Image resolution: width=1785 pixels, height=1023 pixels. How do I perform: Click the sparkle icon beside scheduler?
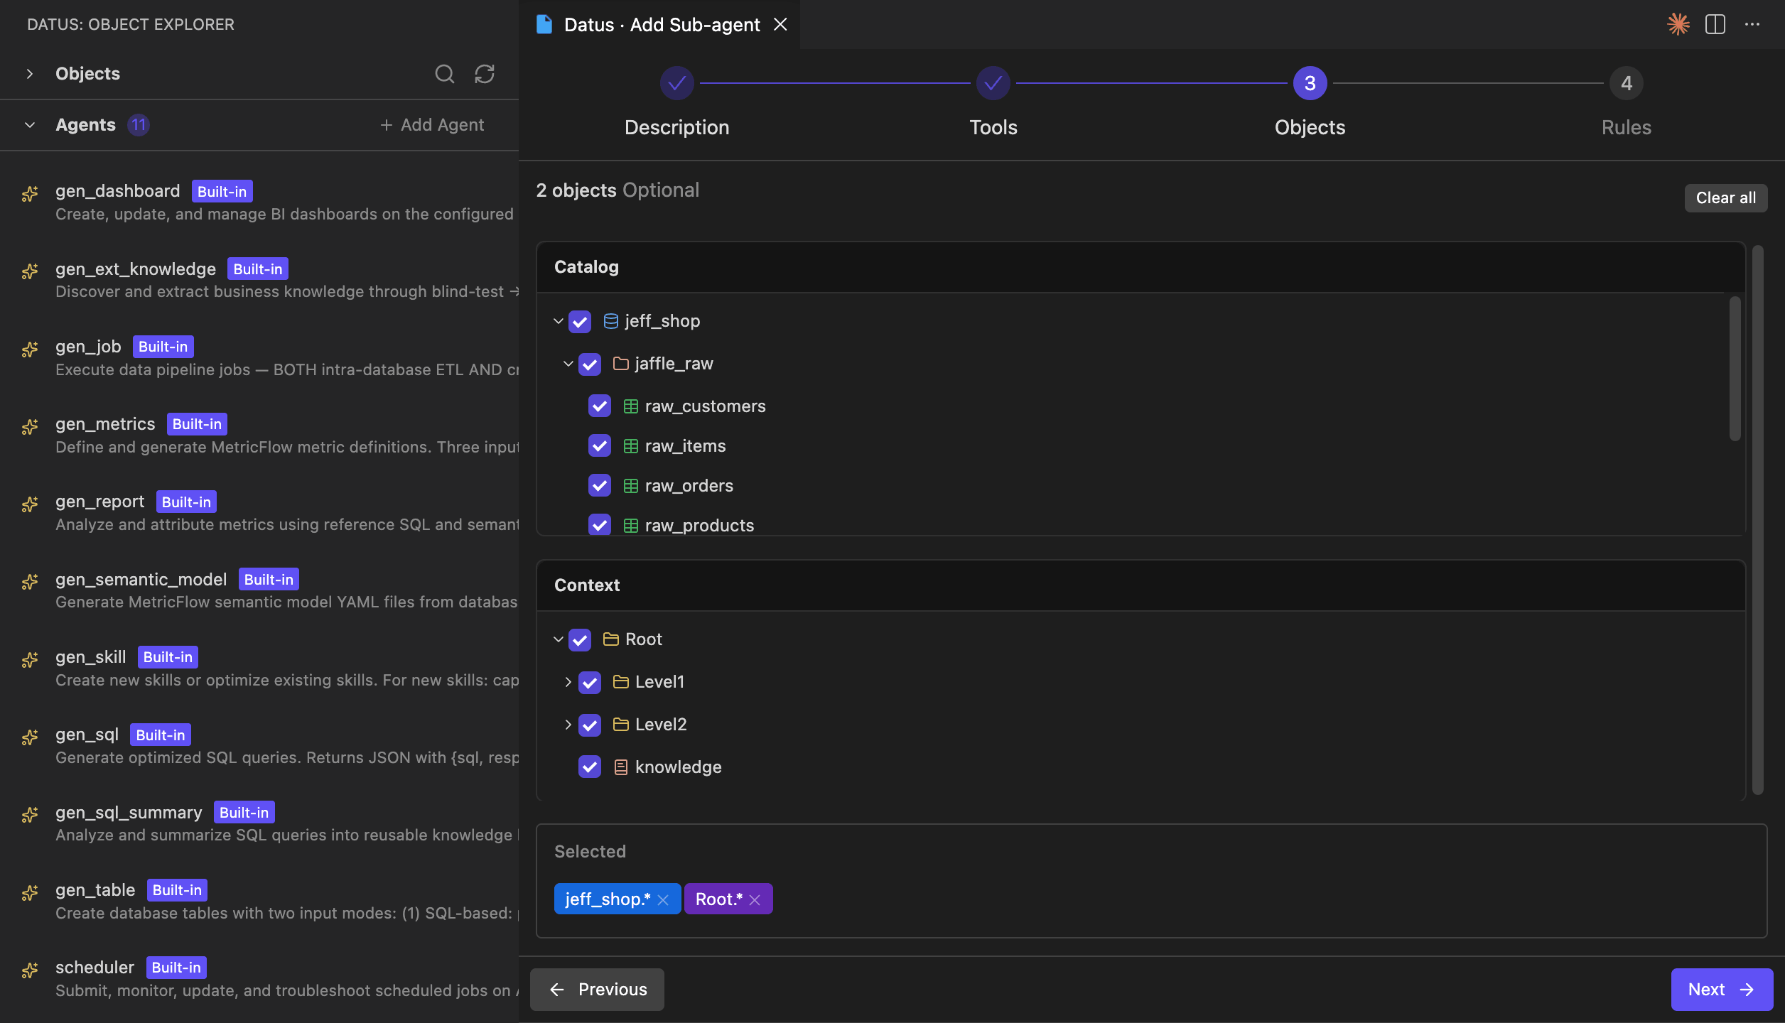click(x=30, y=970)
